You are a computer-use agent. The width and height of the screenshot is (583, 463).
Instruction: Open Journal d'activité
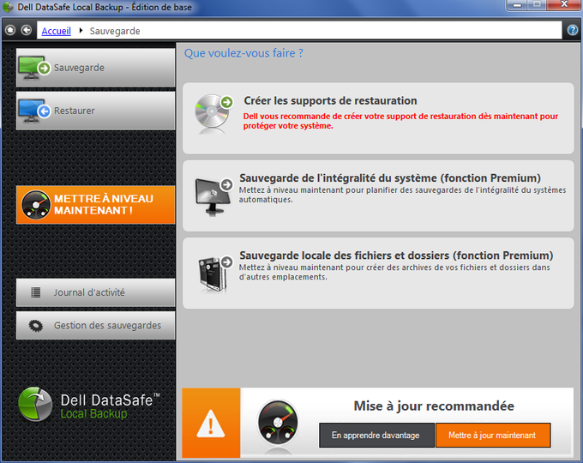tap(95, 292)
